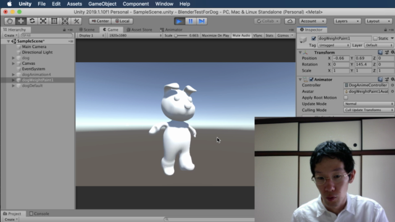Collapse the Animator component
395x222 pixels.
pos(301,80)
